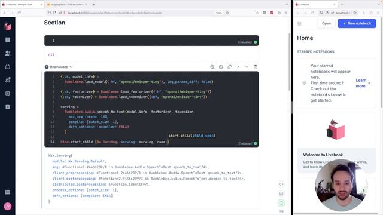Click the defn_options output line
The image size is (383, 215).
coord(83,196)
